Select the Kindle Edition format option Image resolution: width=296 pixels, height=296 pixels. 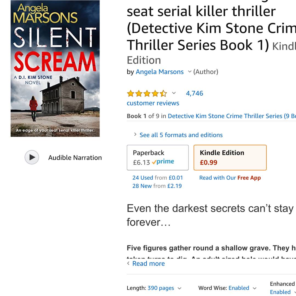(230, 158)
